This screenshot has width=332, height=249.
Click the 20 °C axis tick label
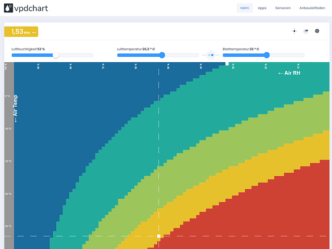point(8,194)
